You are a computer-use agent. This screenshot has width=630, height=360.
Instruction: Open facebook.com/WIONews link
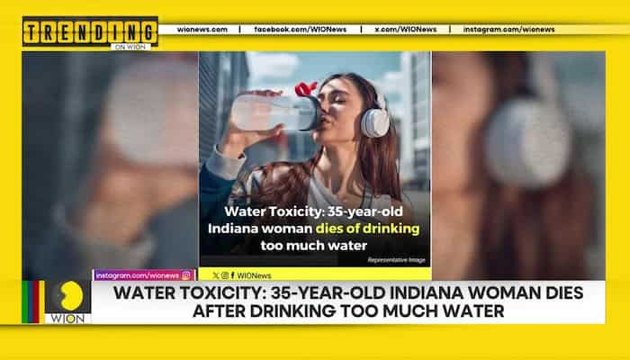point(300,30)
